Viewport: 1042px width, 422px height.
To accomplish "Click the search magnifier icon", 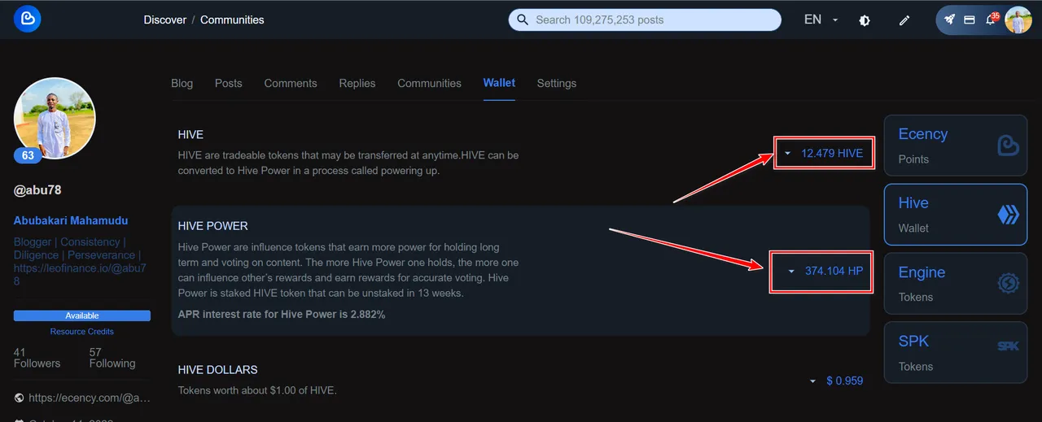I will 523,20.
